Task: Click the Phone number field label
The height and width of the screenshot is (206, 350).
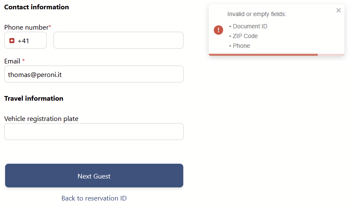Action: [x=26, y=27]
